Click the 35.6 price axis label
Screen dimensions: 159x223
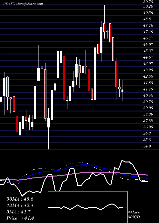(x=147, y=140)
